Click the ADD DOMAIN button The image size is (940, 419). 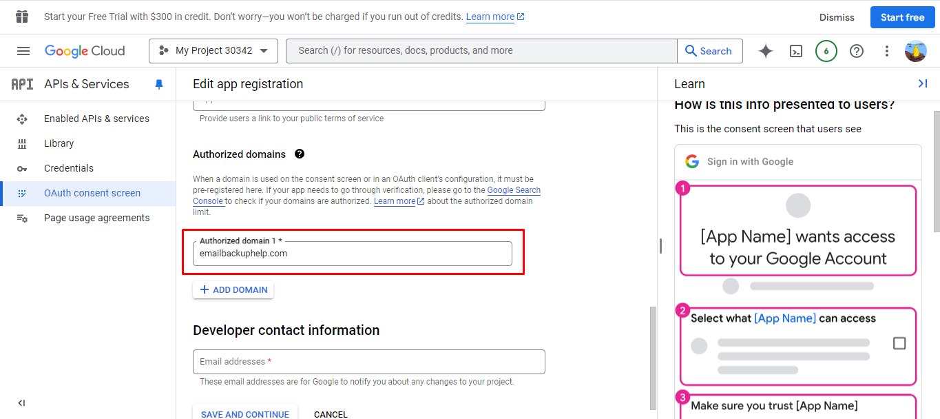233,290
